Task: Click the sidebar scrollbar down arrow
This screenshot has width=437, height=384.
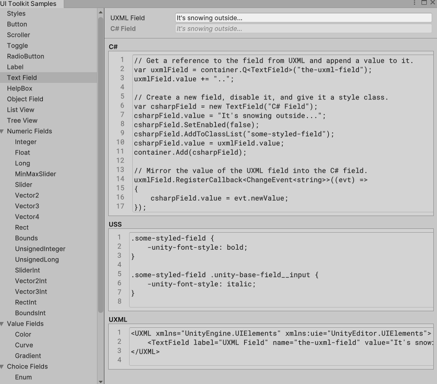Action: point(101,381)
